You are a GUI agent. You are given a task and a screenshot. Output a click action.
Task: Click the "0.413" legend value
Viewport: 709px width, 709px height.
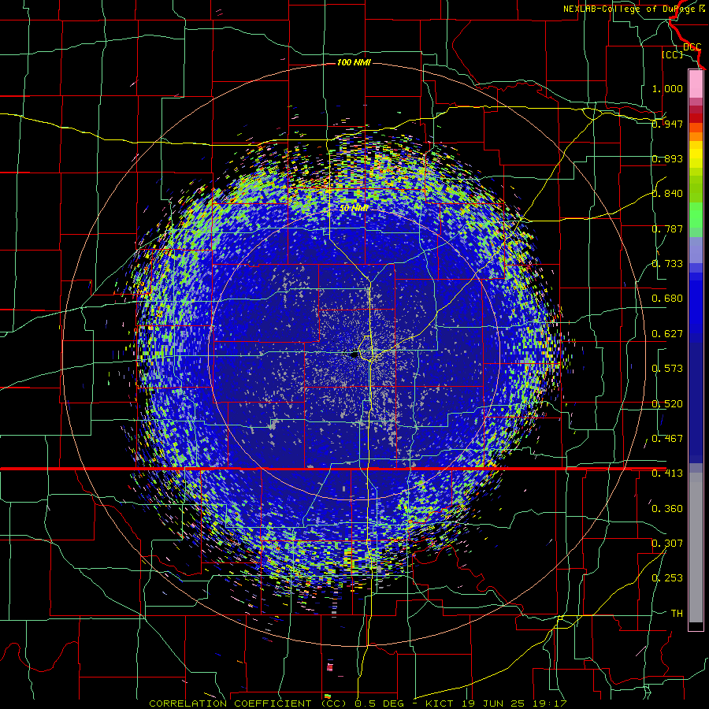pos(667,473)
